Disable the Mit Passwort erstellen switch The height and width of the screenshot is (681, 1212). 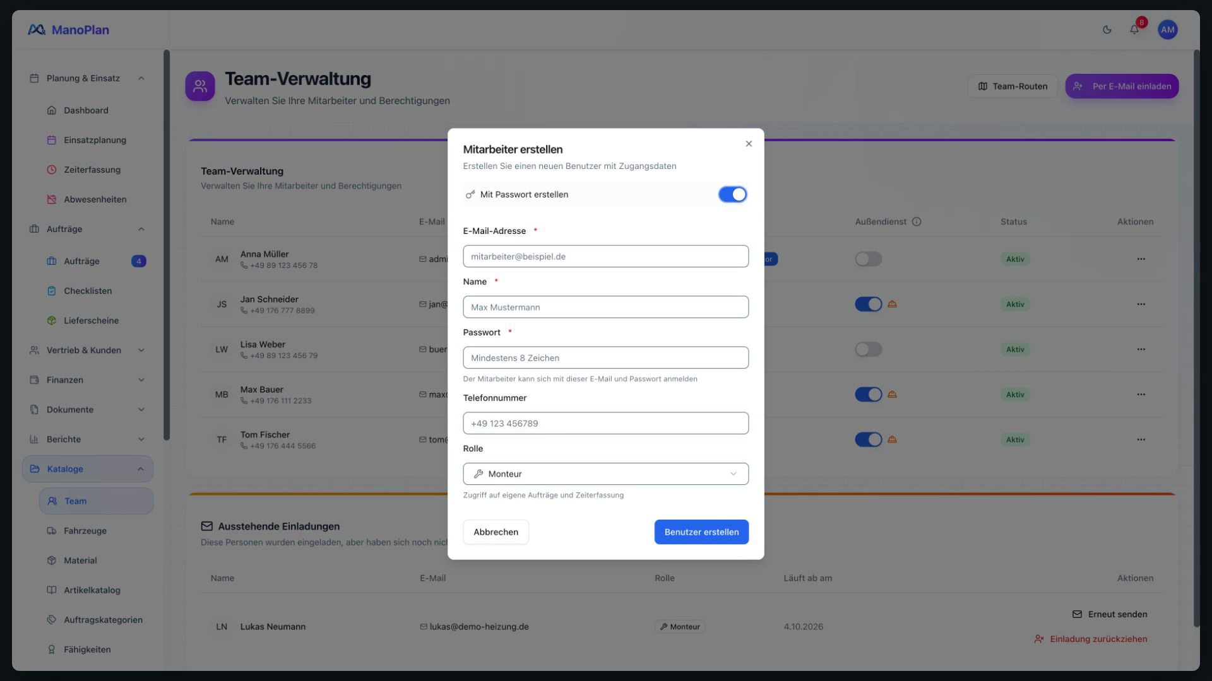pos(732,194)
